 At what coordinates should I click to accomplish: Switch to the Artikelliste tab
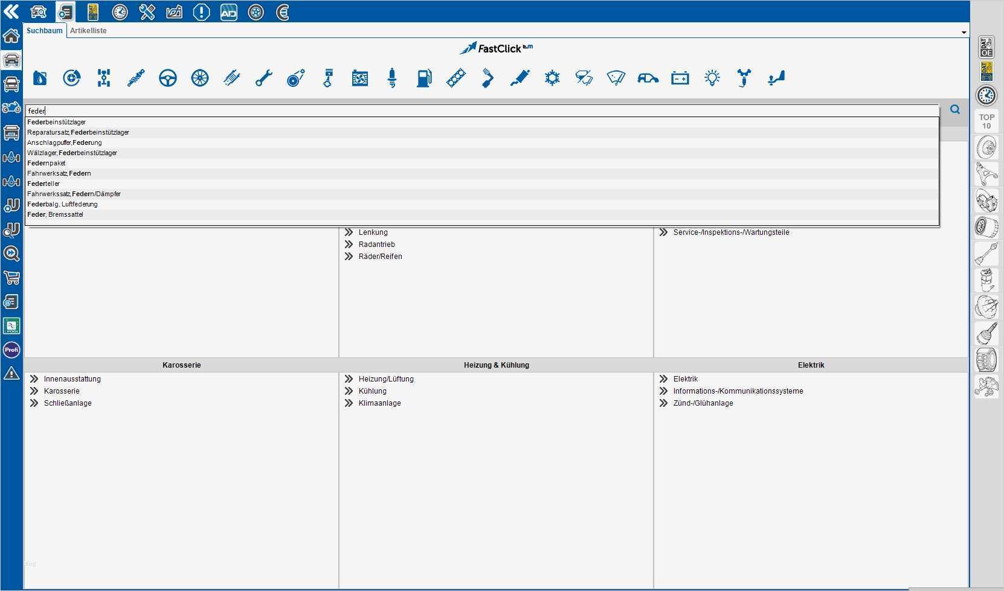pyautogui.click(x=88, y=31)
